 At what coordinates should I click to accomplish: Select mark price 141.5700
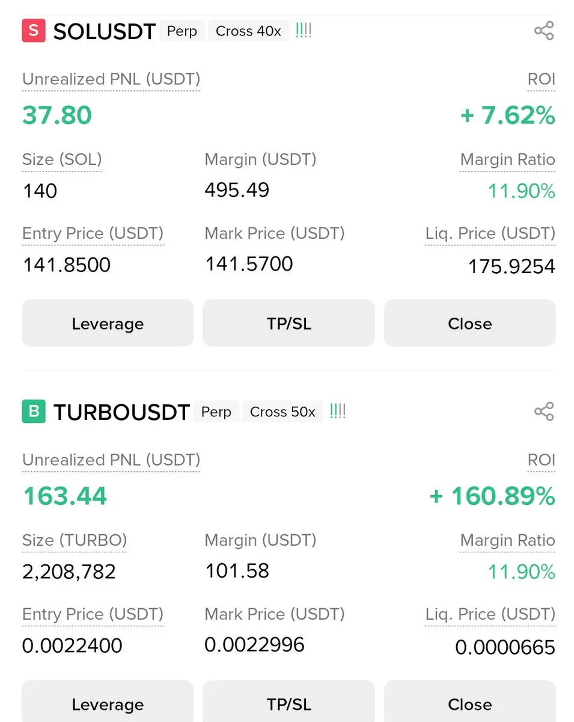pyautogui.click(x=249, y=264)
